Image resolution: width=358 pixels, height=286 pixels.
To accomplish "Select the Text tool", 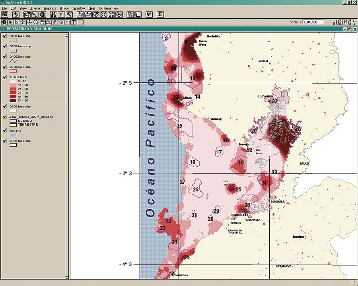I will tap(74, 22).
